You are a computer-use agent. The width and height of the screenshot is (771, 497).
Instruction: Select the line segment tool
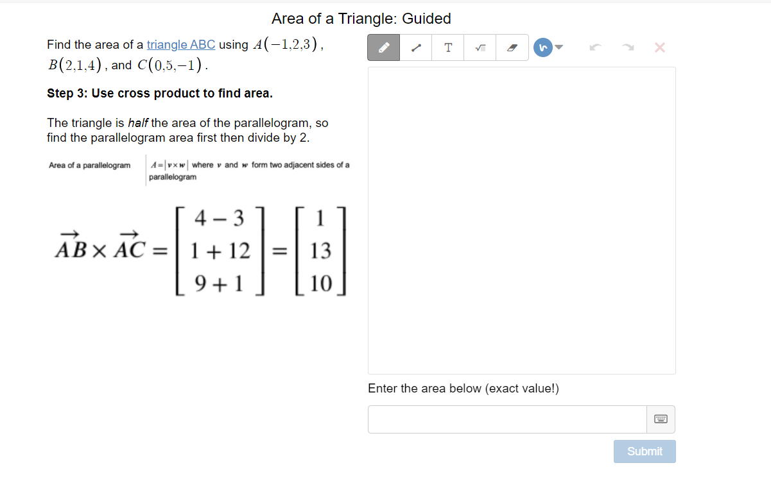pos(415,47)
